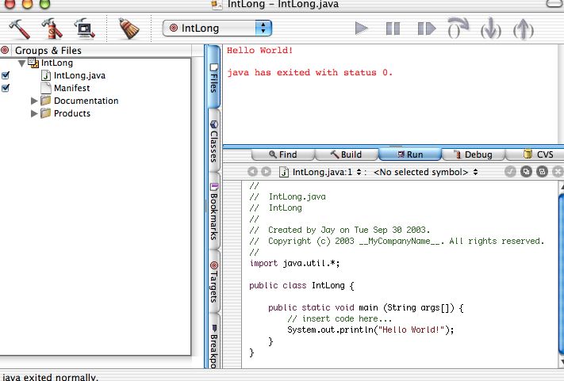Click the 'public class IntLong {' code line
Image resolution: width=564 pixels, height=381 pixels.
pos(301,285)
